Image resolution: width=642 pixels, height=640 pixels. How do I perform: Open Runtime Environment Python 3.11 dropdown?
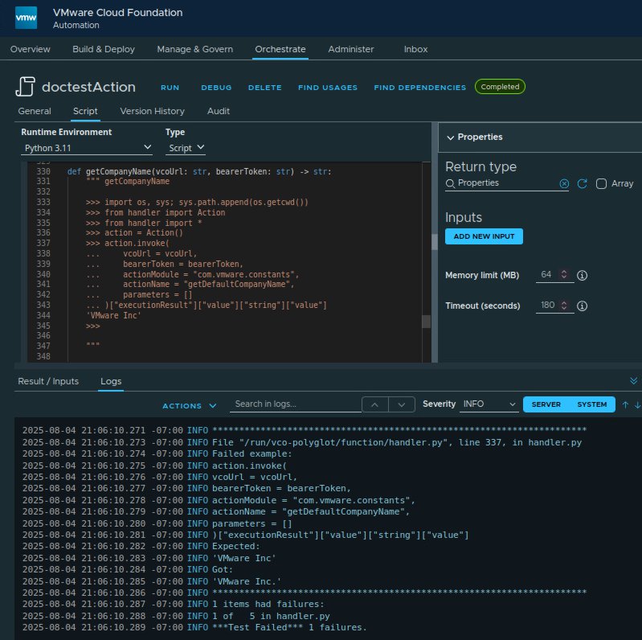87,148
